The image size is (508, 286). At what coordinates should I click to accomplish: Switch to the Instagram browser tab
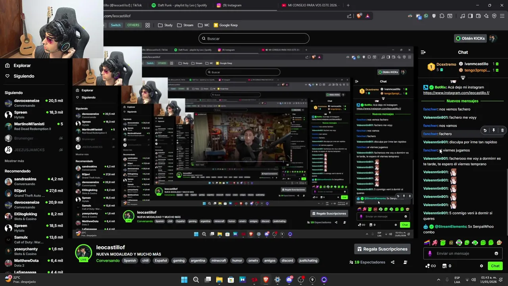229,5
